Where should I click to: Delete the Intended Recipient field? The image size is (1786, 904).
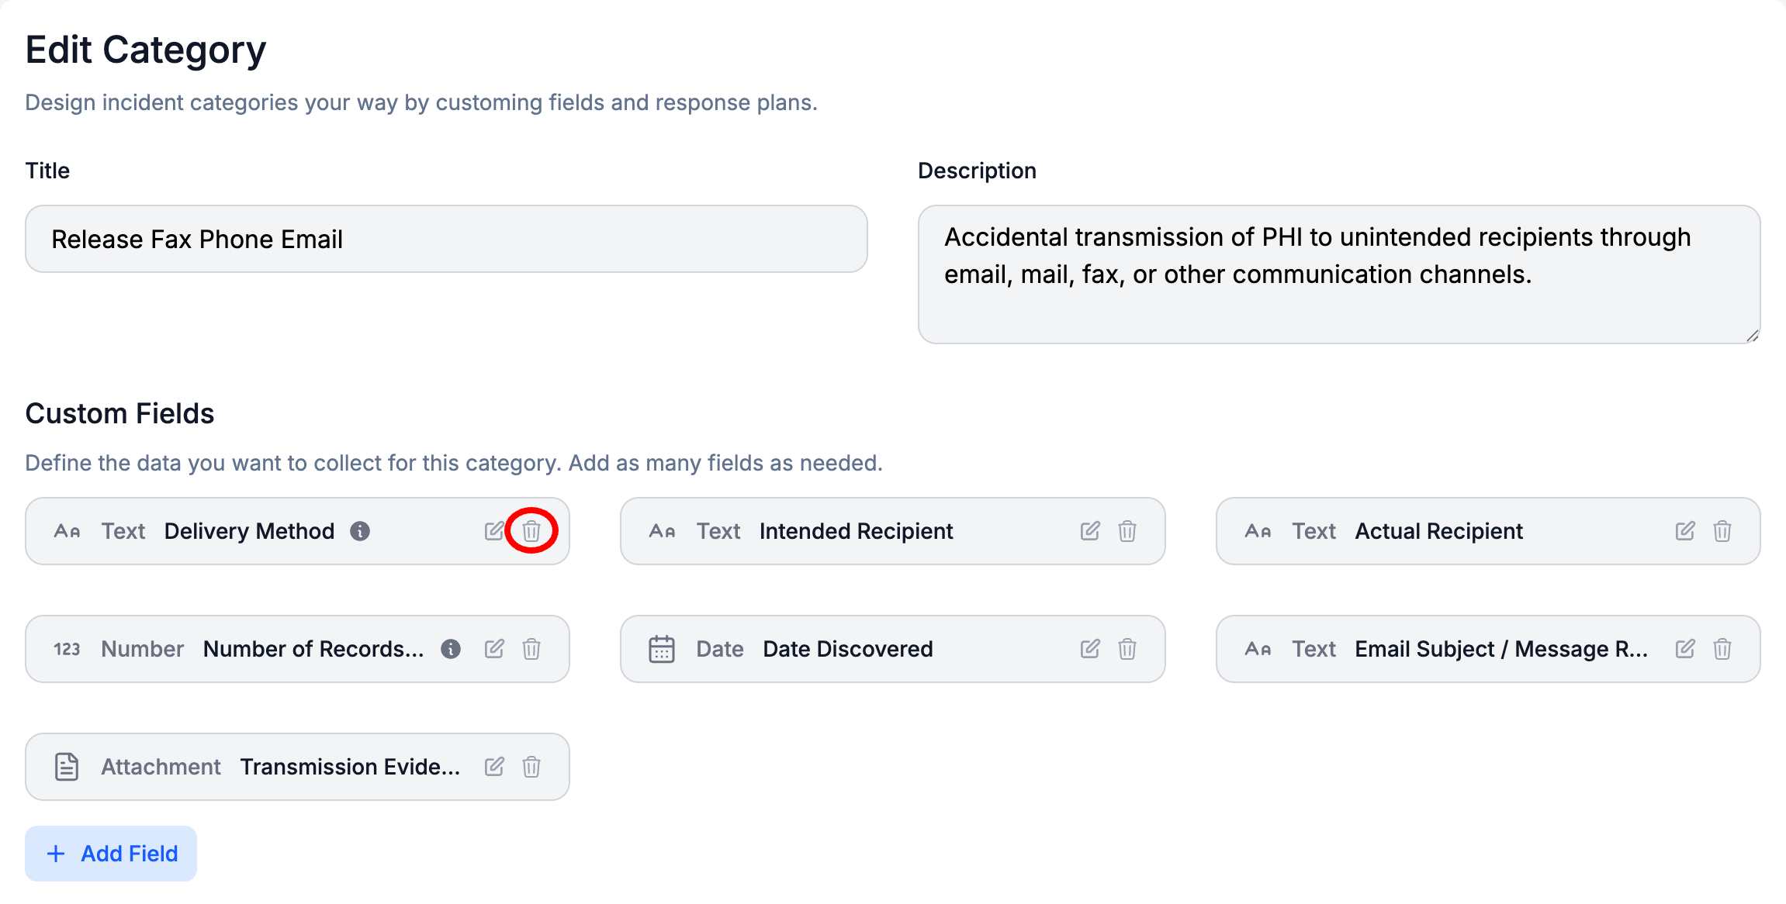pos(1127,531)
